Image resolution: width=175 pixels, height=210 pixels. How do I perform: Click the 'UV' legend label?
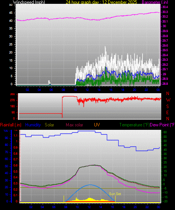(x=97, y=125)
